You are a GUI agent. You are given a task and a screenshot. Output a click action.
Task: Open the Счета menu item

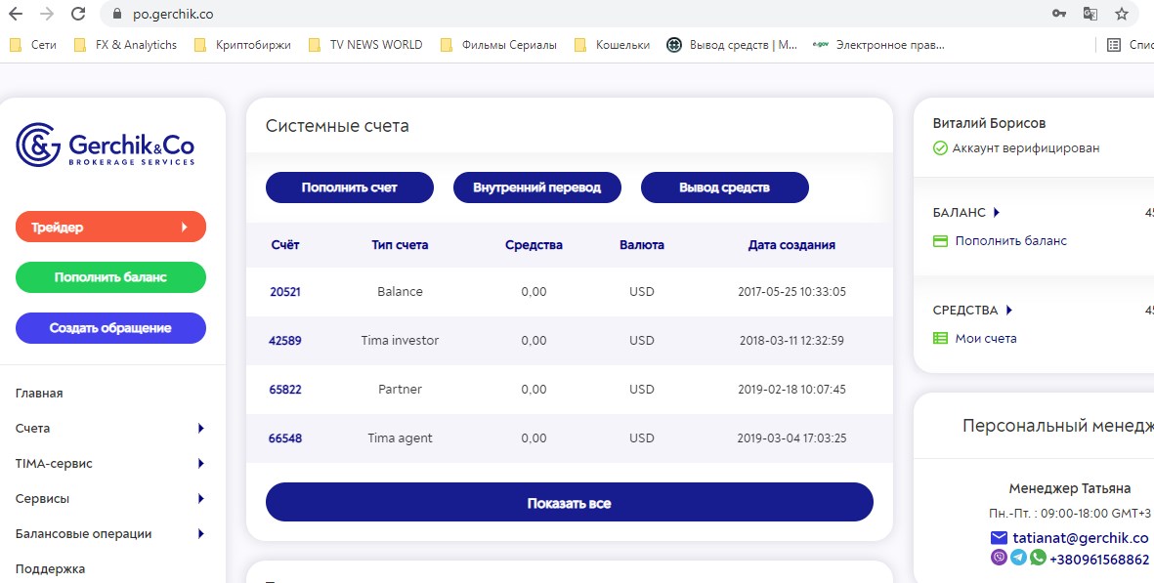[x=32, y=429]
